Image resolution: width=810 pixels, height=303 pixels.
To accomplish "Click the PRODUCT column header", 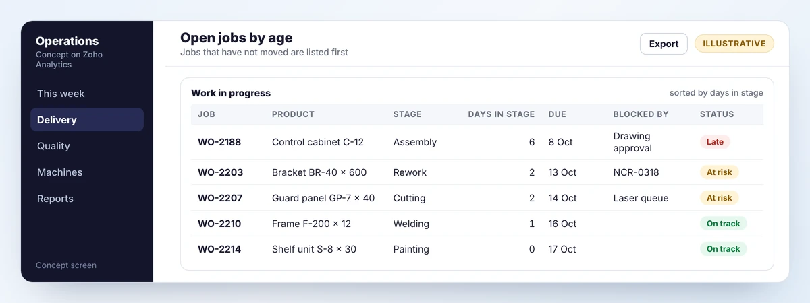I will (x=293, y=114).
